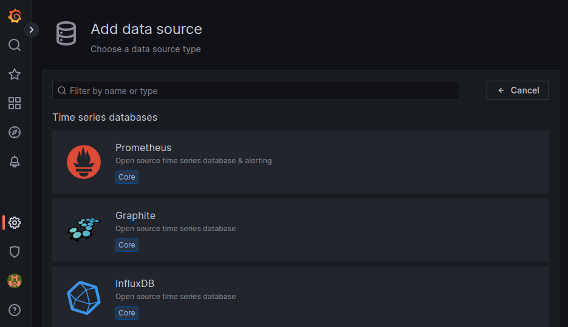Click the 'Choose a data source type' subtitle
Viewport: 568px width, 327px height.
[146, 49]
